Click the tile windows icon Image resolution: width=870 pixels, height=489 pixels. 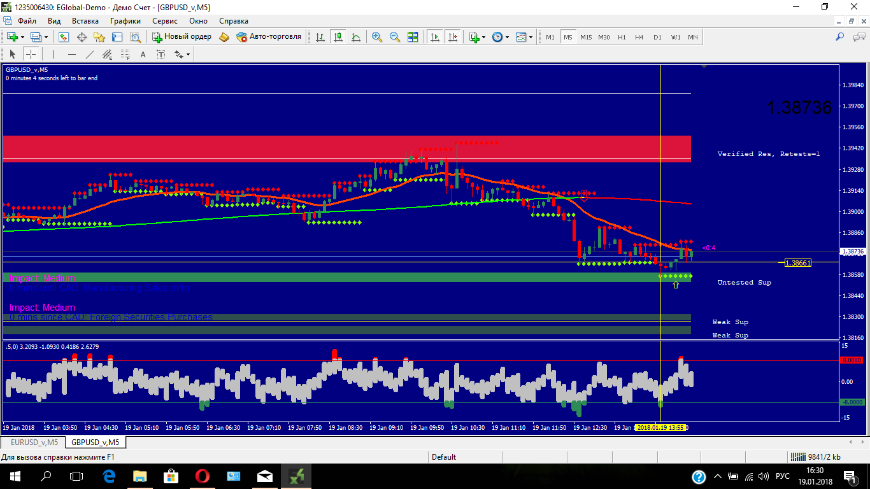413,37
